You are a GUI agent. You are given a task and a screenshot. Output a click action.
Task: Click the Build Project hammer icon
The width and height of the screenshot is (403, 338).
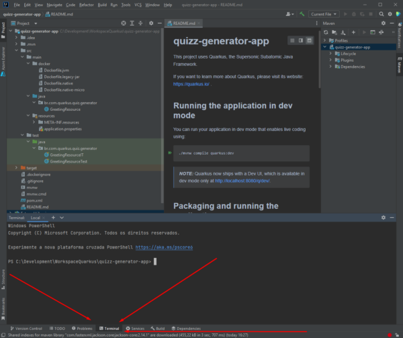(302, 14)
